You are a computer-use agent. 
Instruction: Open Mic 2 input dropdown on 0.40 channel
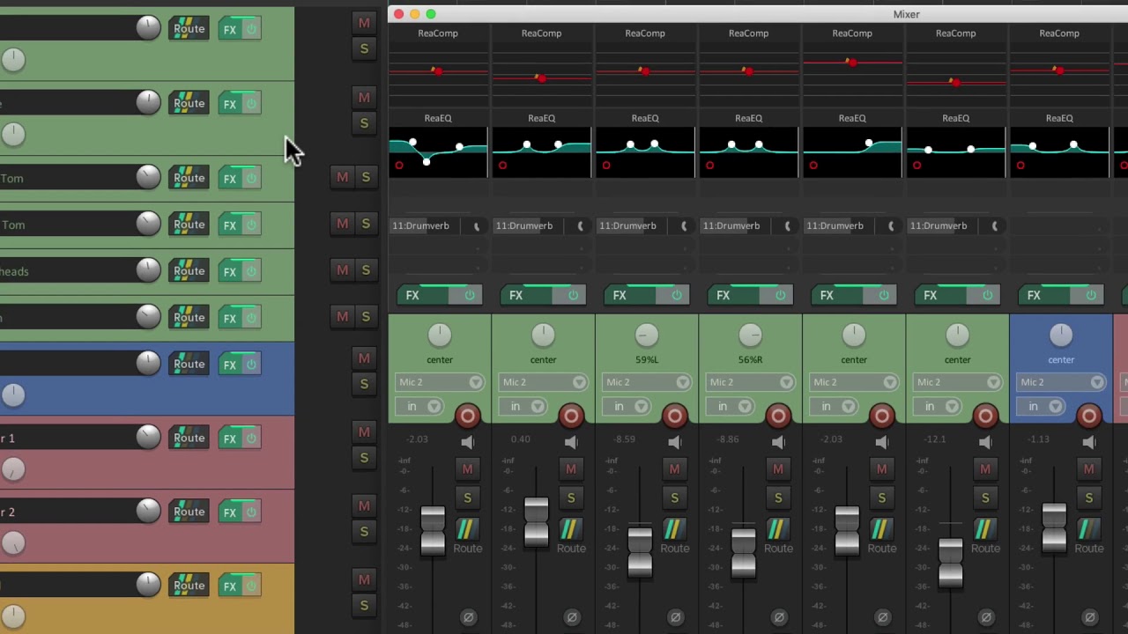(x=543, y=382)
